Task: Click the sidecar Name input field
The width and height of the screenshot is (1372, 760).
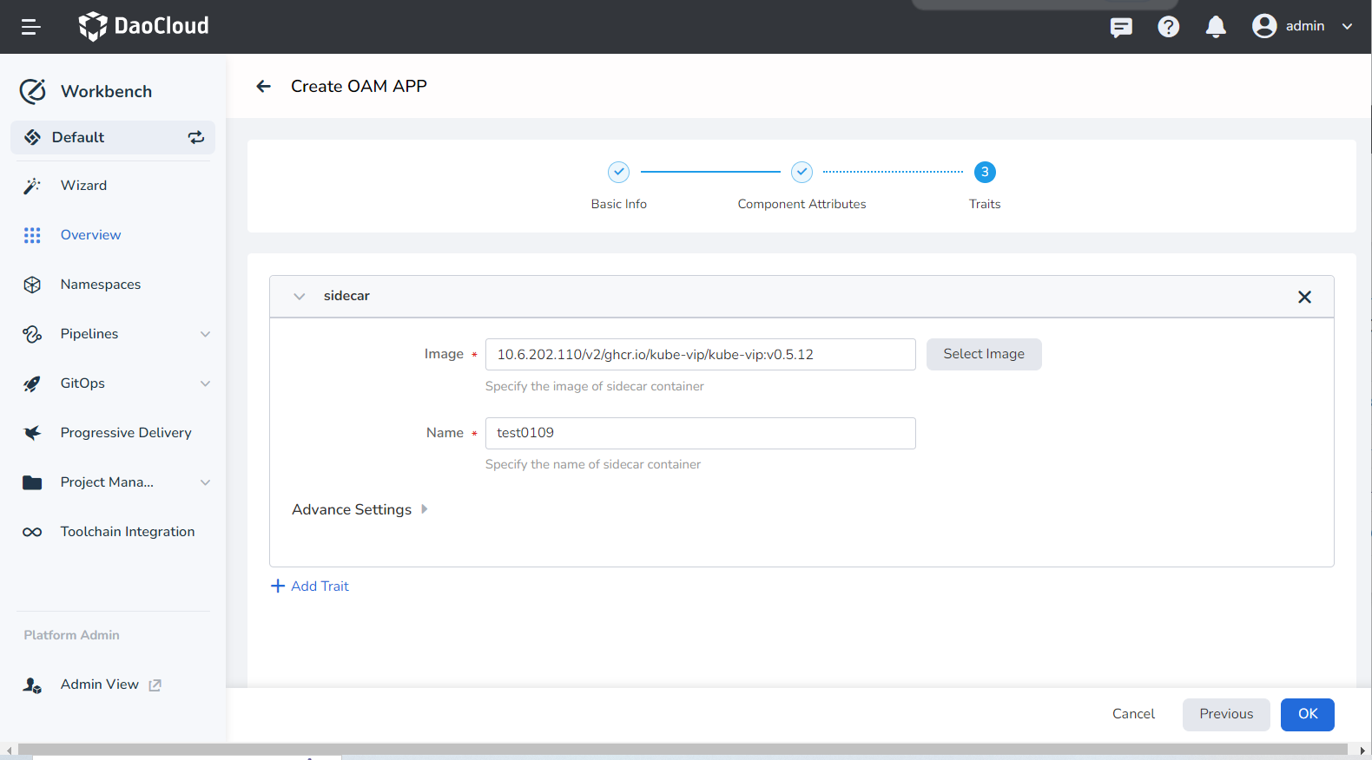Action: [700, 433]
